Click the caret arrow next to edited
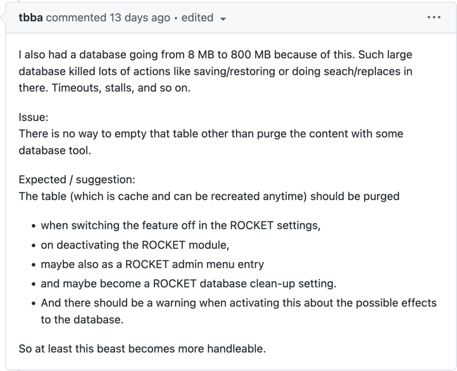 point(223,19)
